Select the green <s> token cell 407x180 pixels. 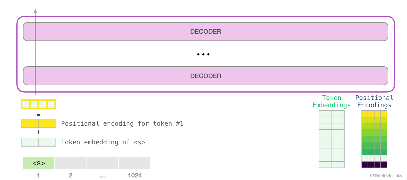(x=39, y=163)
